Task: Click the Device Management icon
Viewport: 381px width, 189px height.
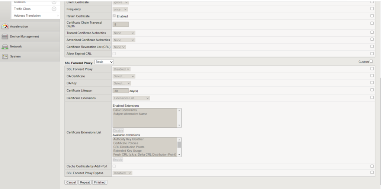Action: [x=5, y=36]
